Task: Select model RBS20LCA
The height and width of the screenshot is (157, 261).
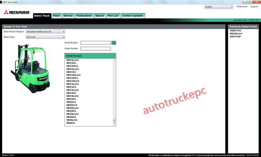Action: click(72, 105)
